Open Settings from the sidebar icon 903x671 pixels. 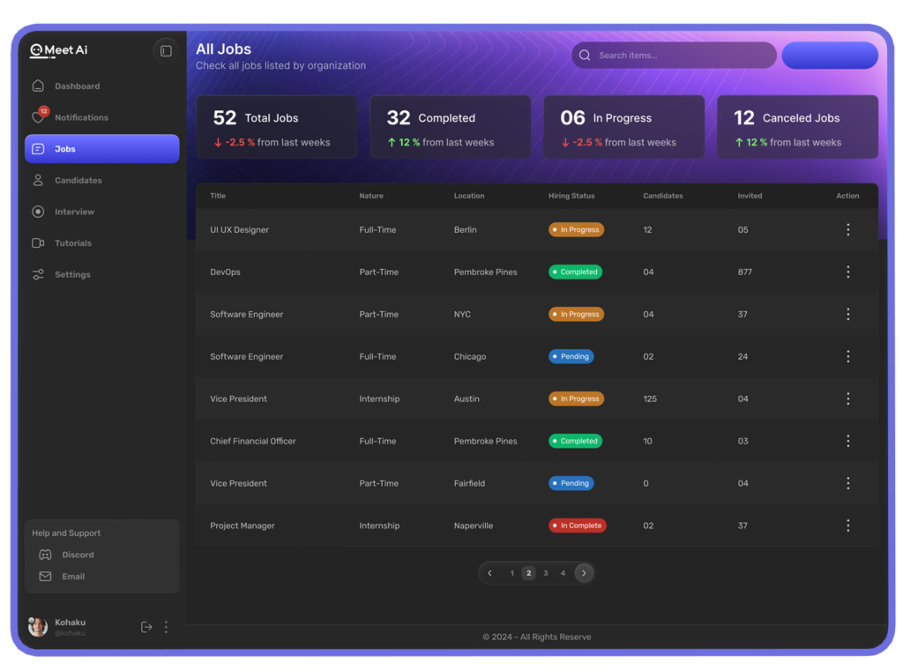coord(37,274)
